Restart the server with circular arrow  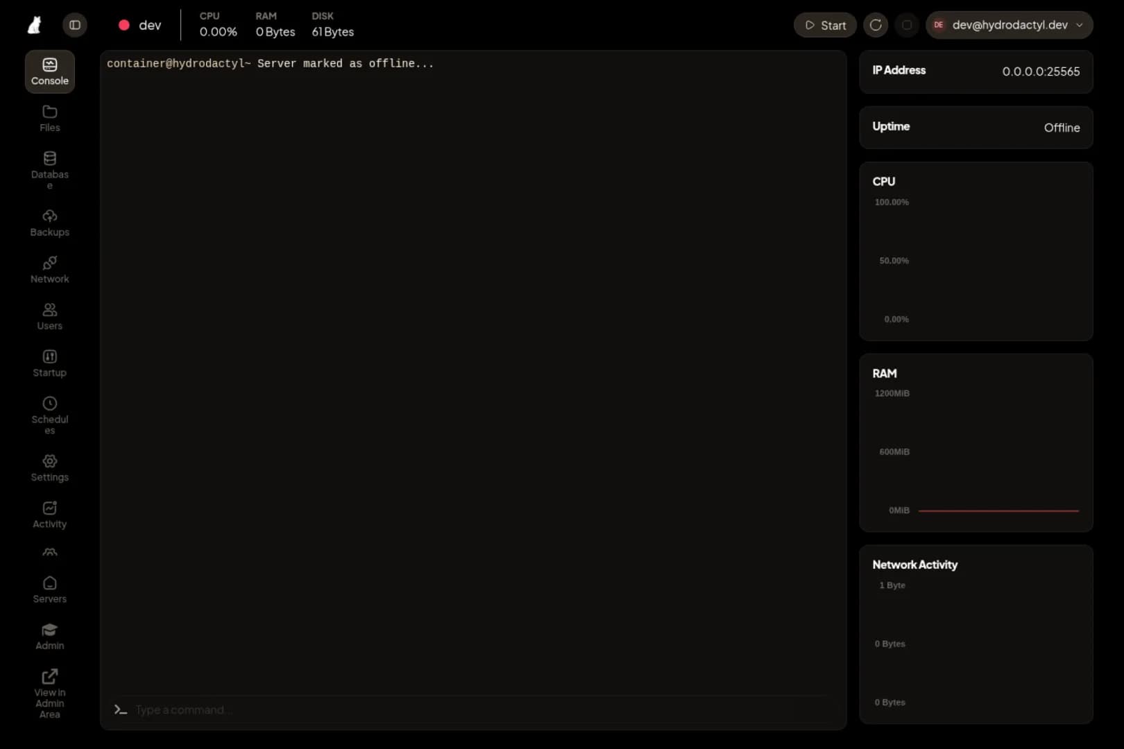coord(876,25)
